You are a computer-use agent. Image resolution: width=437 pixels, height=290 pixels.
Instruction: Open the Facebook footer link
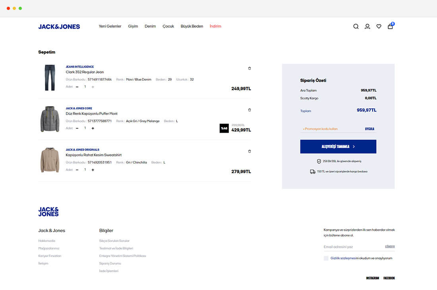pos(389,278)
